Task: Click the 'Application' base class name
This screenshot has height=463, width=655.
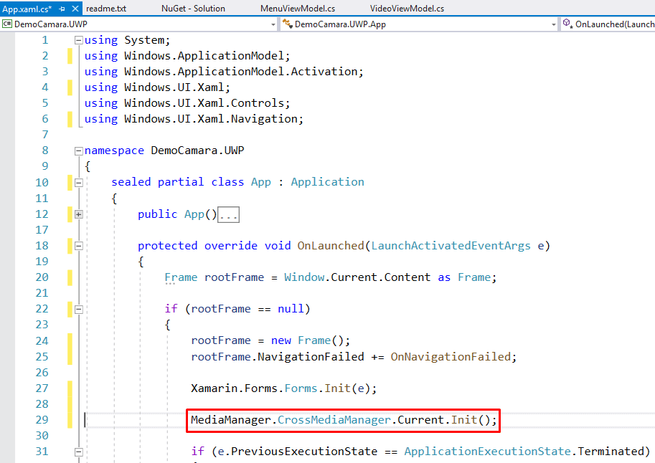Action: [x=327, y=182]
